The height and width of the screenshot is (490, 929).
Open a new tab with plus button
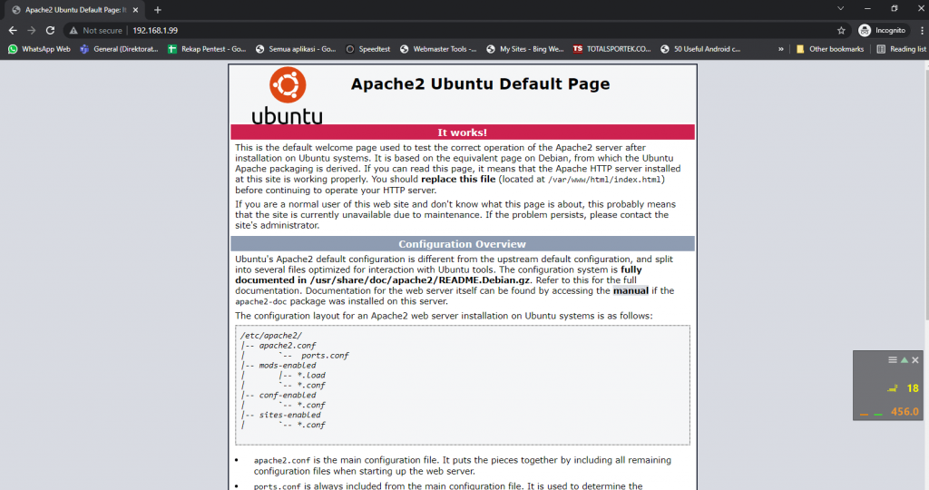pyautogui.click(x=157, y=9)
